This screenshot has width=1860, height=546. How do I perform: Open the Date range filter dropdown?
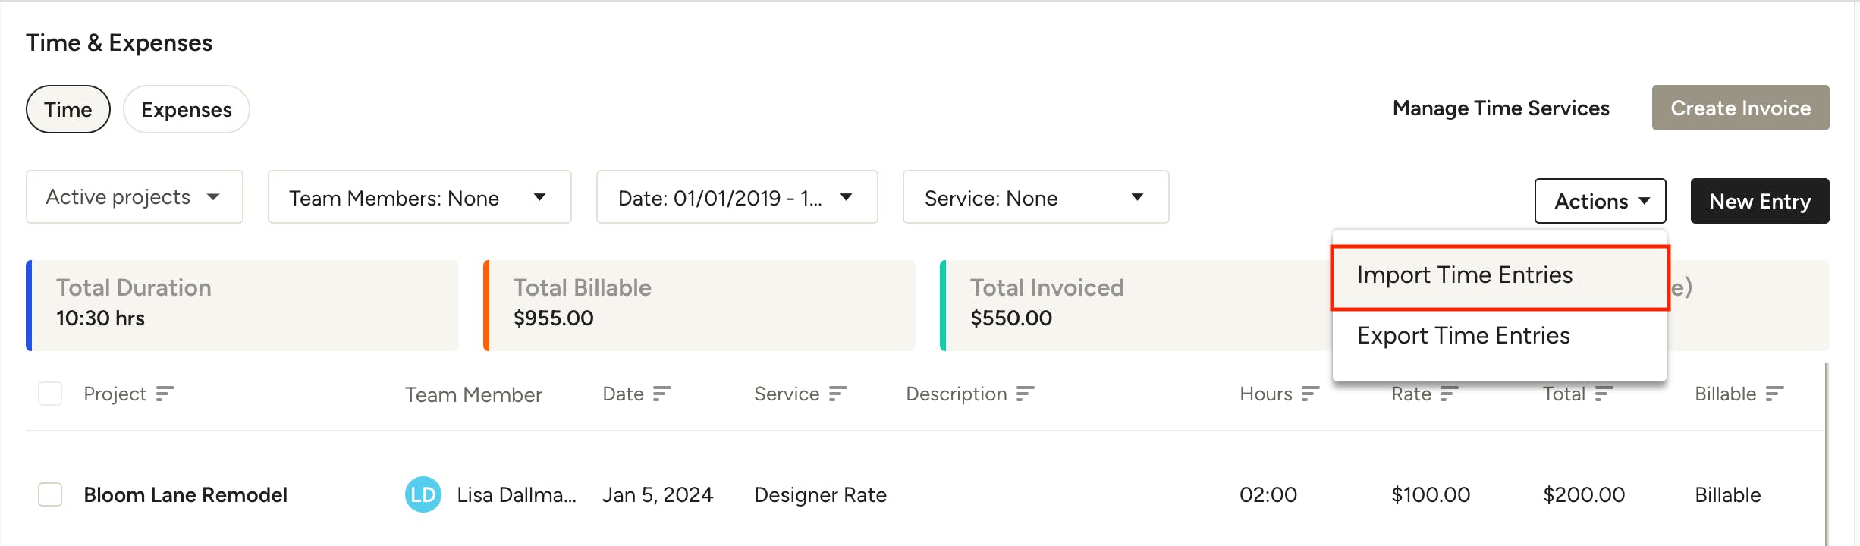[737, 197]
